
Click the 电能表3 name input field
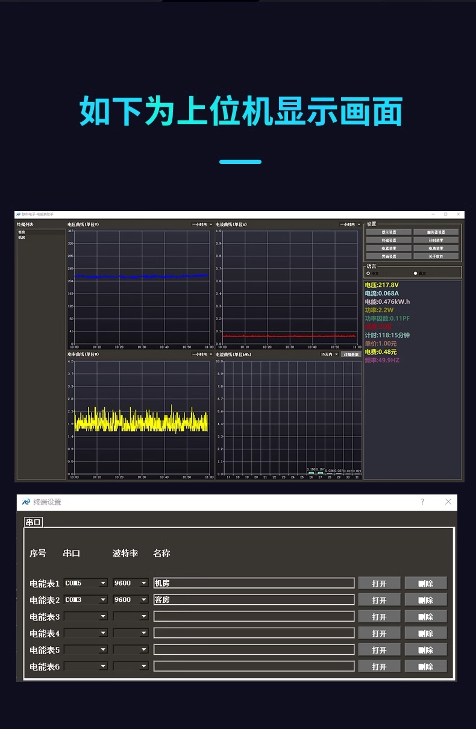tap(254, 616)
